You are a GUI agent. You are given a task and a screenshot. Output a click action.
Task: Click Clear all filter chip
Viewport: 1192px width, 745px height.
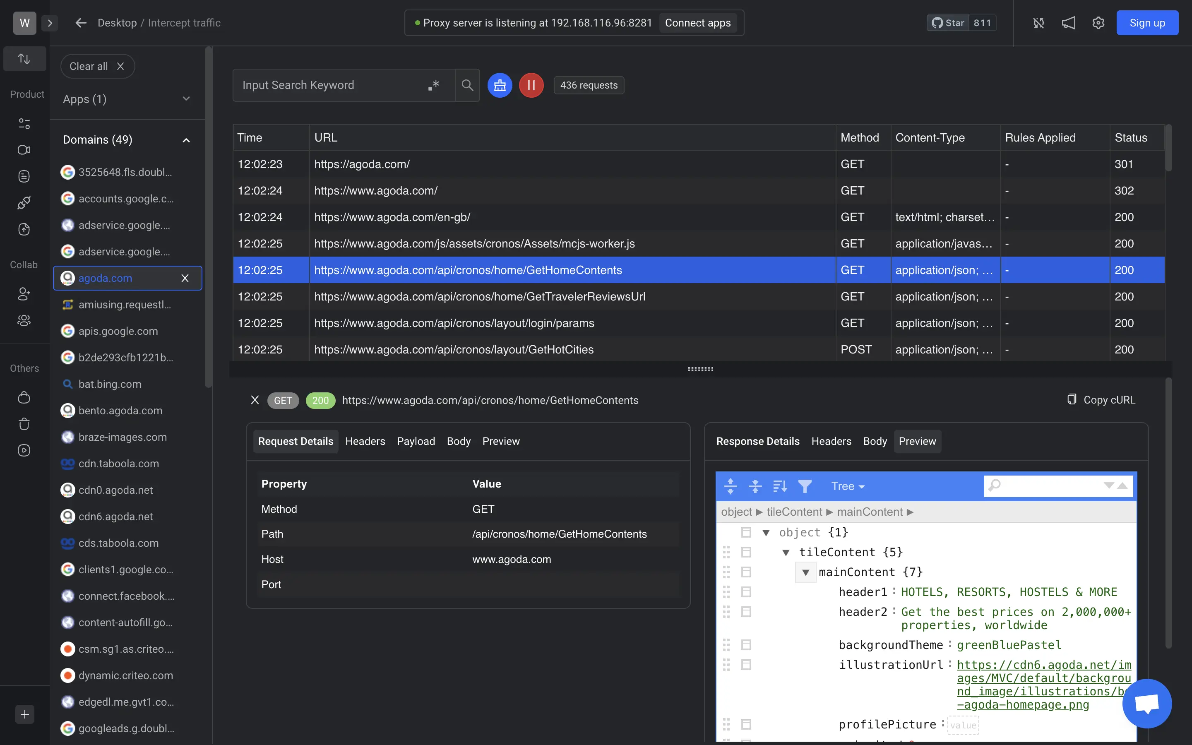pos(97,66)
